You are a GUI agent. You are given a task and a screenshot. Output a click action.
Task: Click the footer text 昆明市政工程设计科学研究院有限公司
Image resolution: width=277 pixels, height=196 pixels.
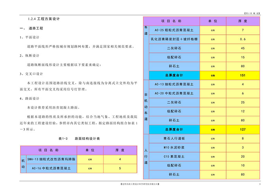click(138, 188)
